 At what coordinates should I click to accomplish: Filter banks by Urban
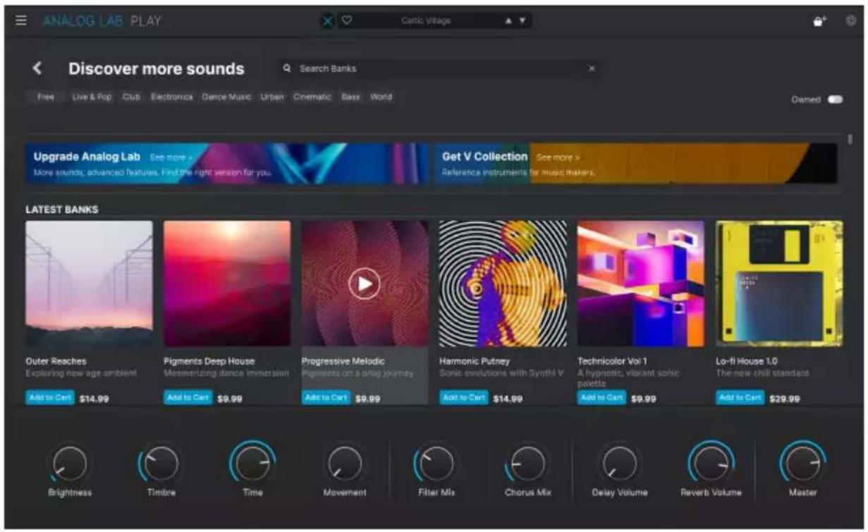(272, 97)
